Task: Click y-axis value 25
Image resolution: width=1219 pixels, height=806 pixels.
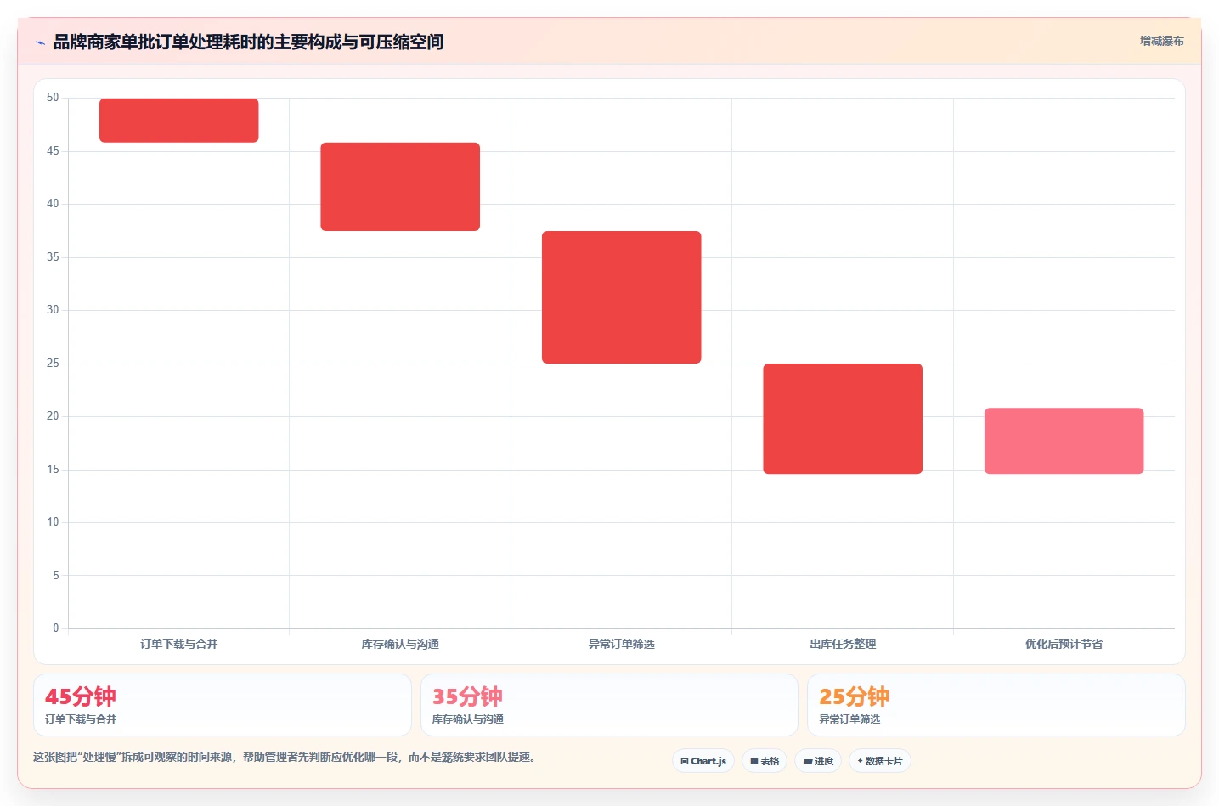Action: 53,364
